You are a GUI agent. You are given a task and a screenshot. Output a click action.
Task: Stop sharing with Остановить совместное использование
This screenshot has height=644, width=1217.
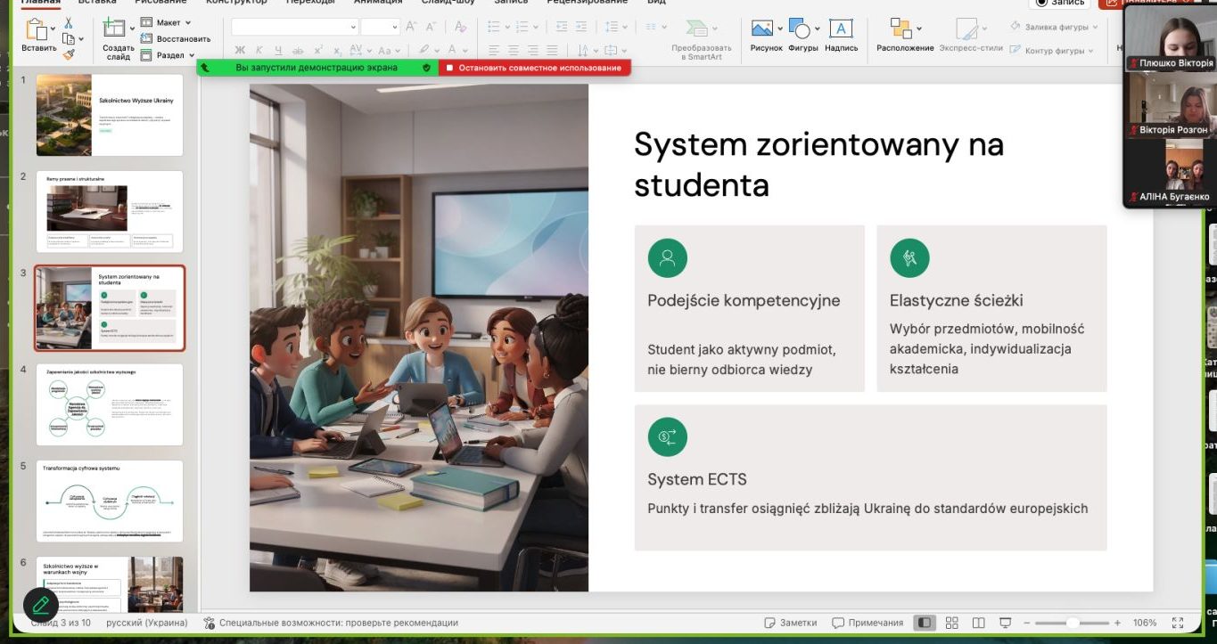[x=534, y=68]
